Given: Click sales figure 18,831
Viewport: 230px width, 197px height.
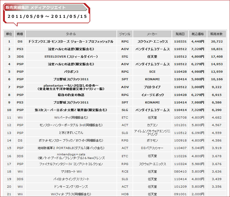Looking at the screenshot, I should pyautogui.click(x=217, y=49).
